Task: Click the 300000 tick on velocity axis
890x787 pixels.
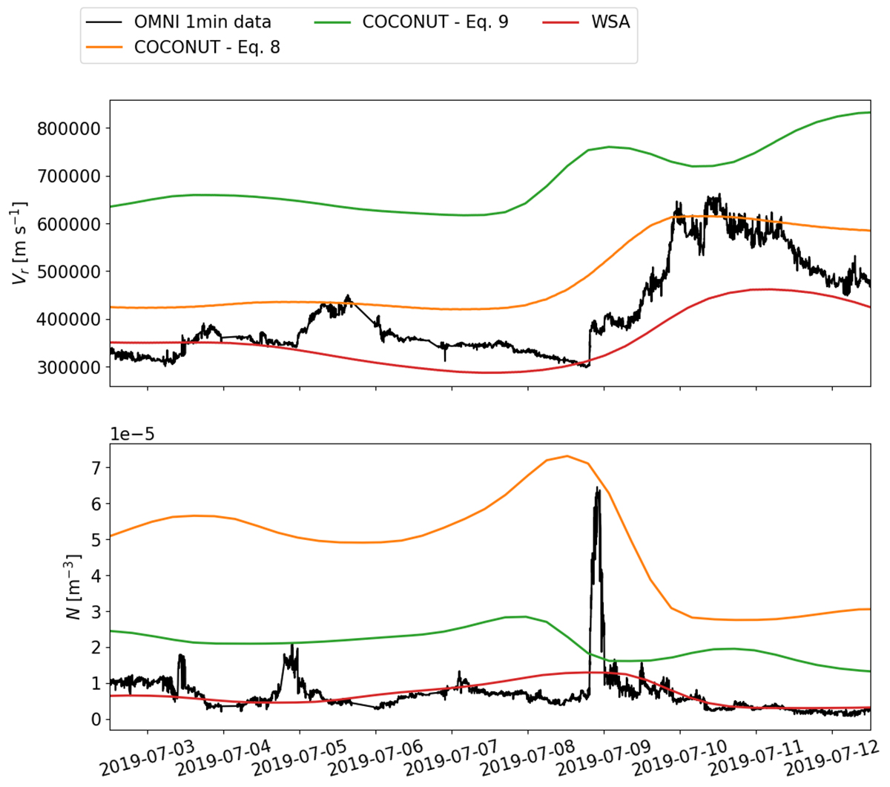Action: pyautogui.click(x=68, y=367)
